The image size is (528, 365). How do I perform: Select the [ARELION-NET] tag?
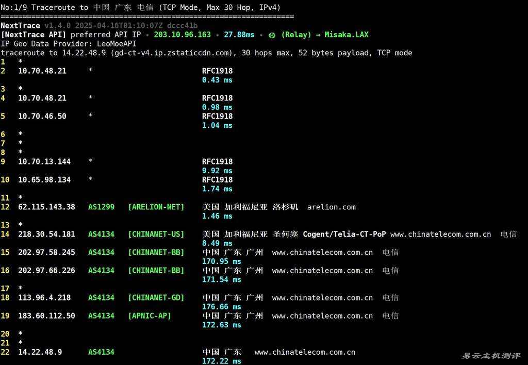[x=156, y=207]
